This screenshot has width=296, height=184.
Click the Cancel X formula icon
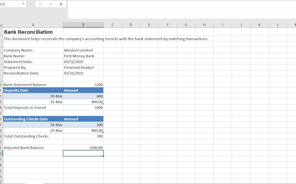click(40, 4)
